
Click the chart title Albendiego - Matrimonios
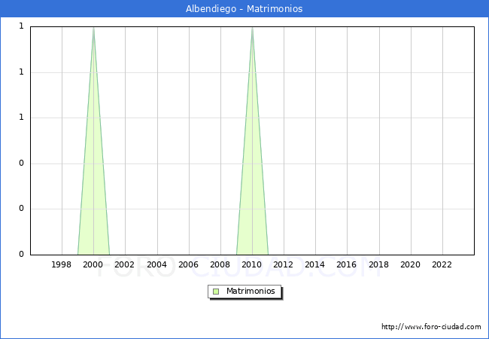[x=244, y=8]
